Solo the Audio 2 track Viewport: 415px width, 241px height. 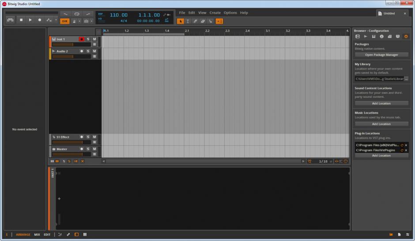point(88,51)
